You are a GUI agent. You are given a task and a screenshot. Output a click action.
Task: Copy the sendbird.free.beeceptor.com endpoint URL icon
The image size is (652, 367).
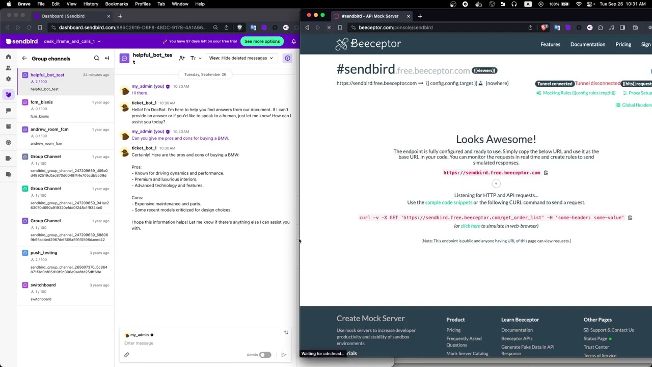point(546,173)
